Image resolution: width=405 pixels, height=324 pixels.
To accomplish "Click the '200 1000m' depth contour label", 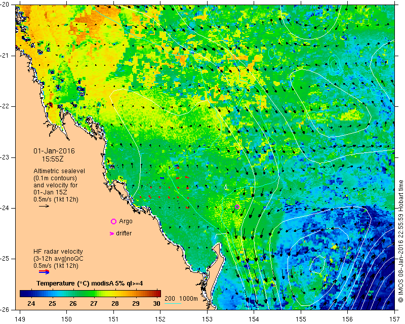I will [181, 299].
